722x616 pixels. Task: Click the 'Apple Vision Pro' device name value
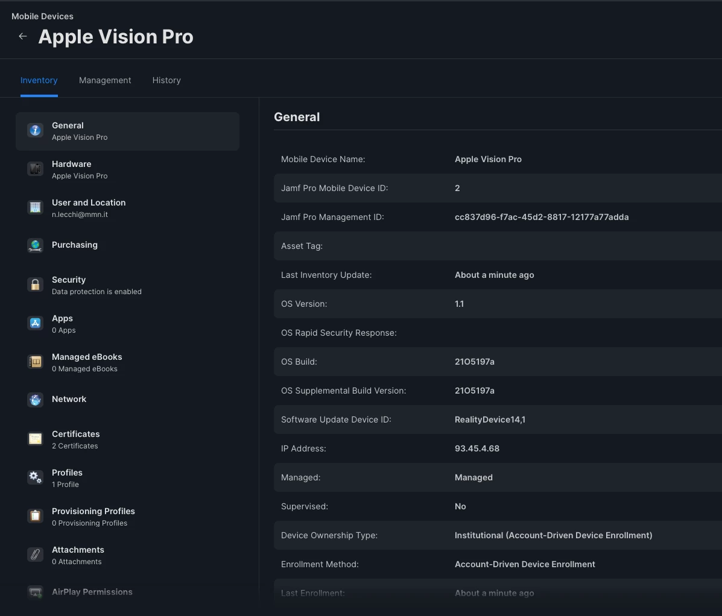coord(488,159)
